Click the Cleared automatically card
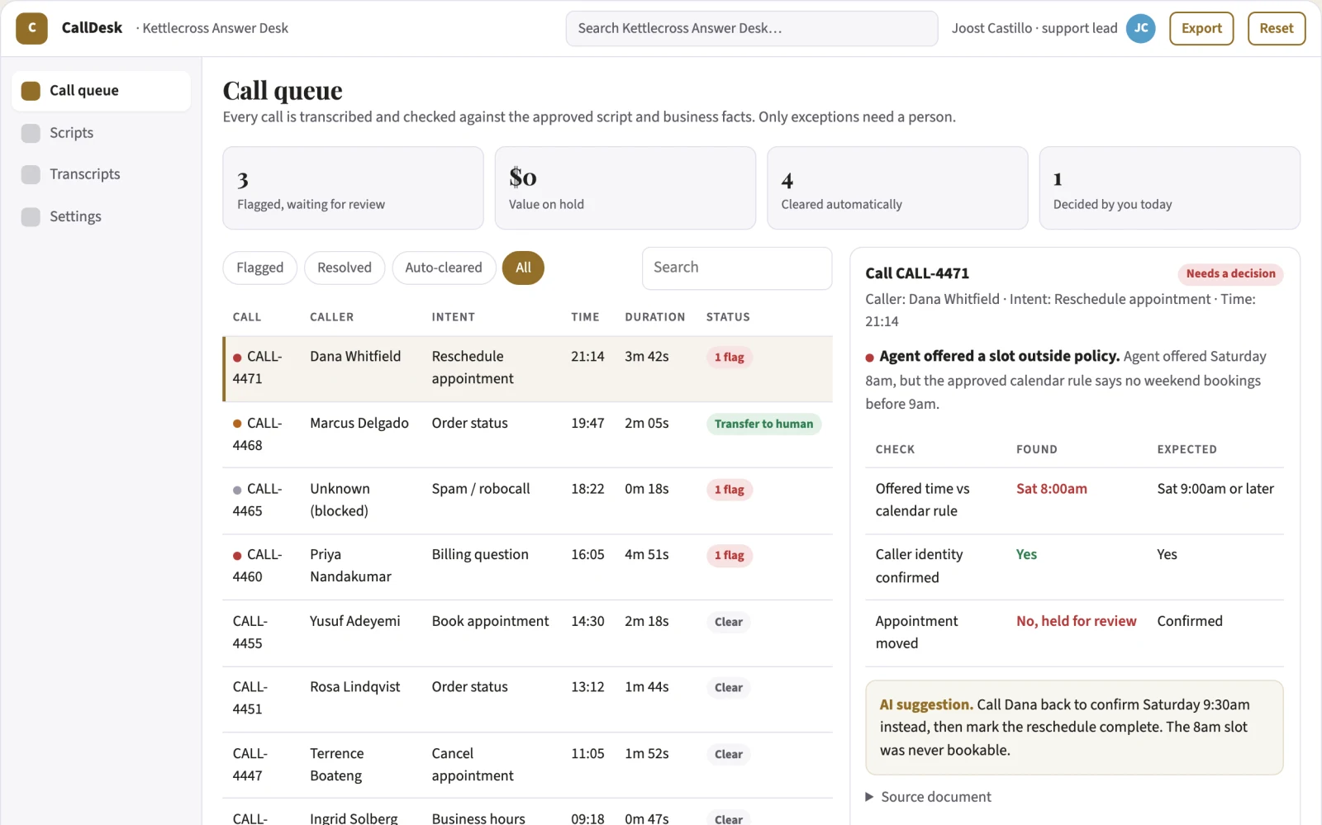This screenshot has height=825, width=1322. pyautogui.click(x=897, y=188)
